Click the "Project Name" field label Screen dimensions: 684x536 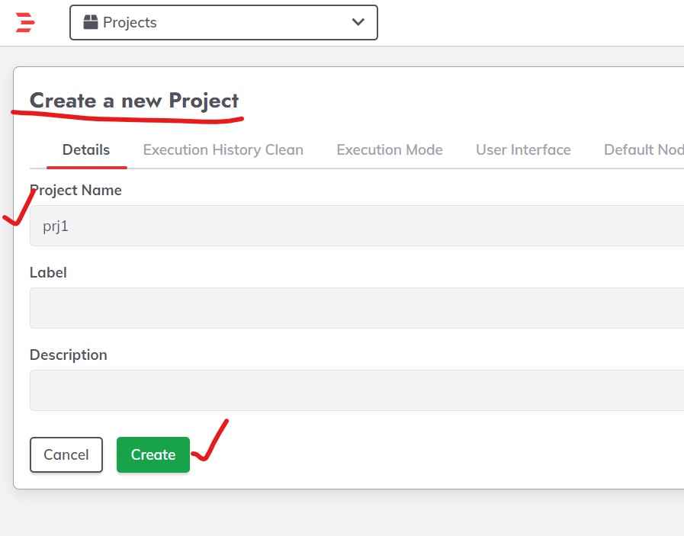point(75,191)
